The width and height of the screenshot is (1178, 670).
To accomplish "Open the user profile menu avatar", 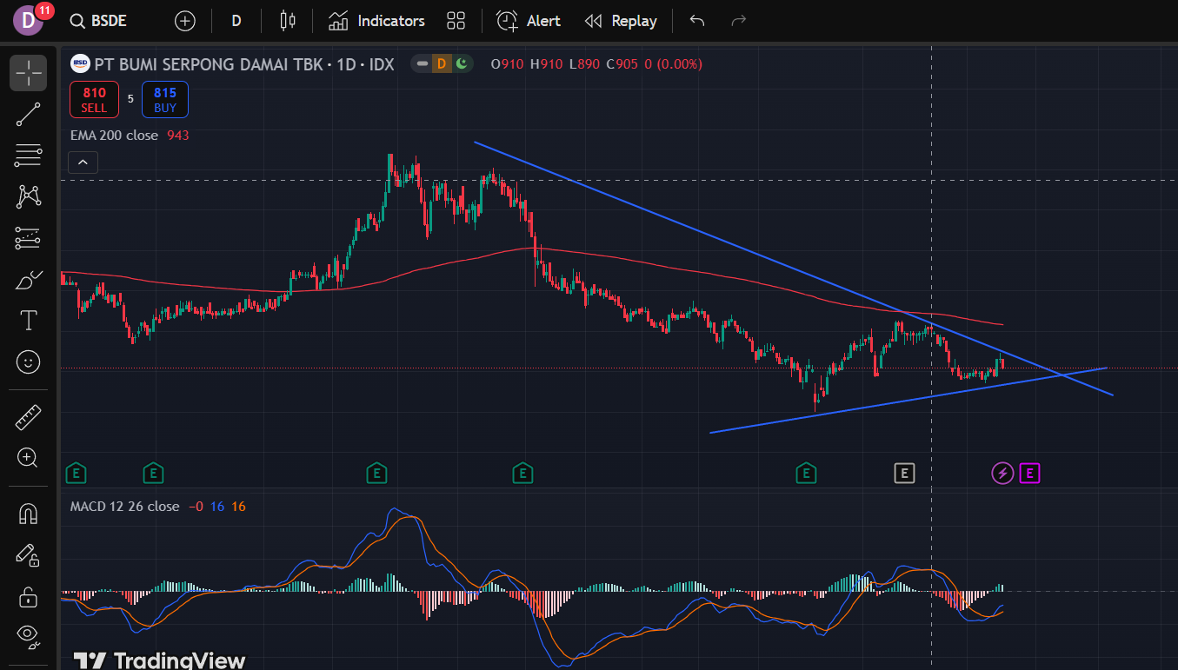I will (x=29, y=21).
